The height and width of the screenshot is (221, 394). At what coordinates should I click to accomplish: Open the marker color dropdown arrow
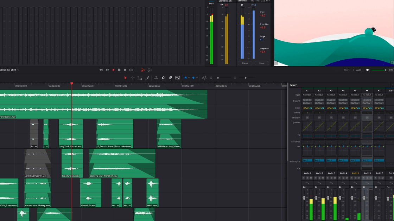point(197,78)
